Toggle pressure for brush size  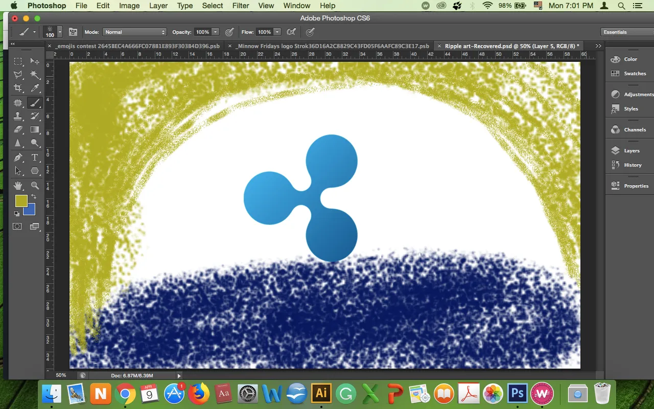(310, 32)
